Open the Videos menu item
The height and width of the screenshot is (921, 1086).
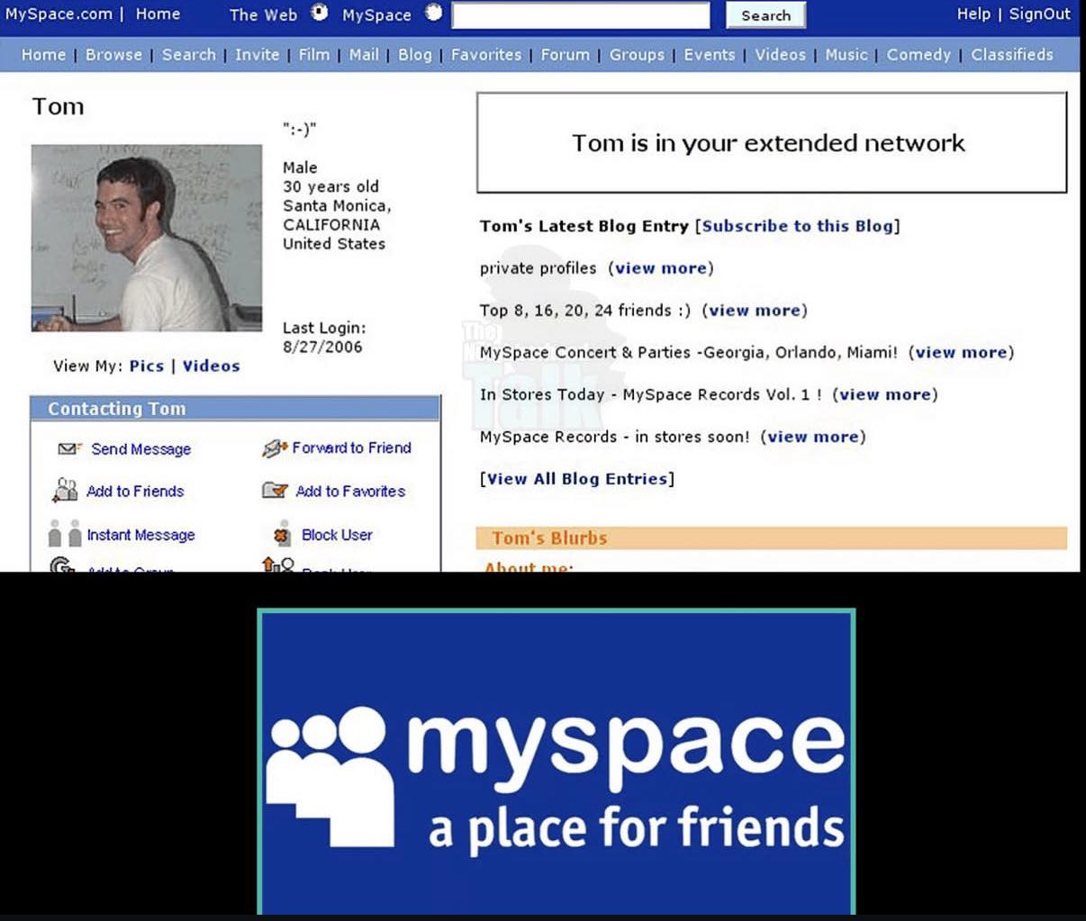[780, 54]
